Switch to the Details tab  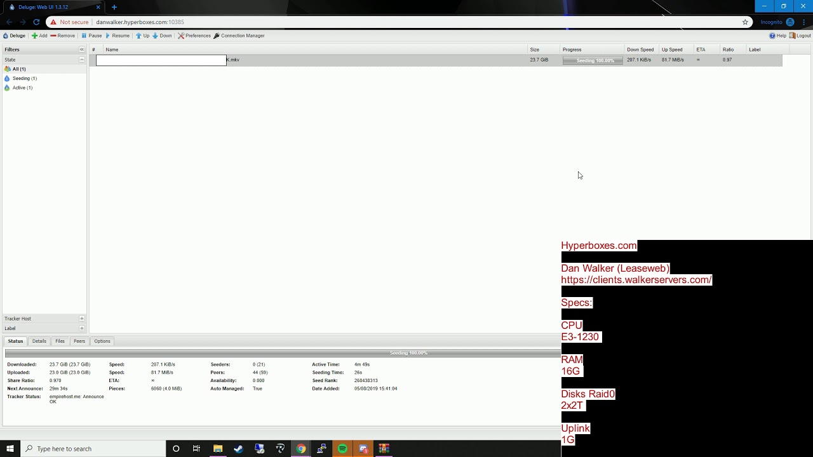click(x=39, y=341)
